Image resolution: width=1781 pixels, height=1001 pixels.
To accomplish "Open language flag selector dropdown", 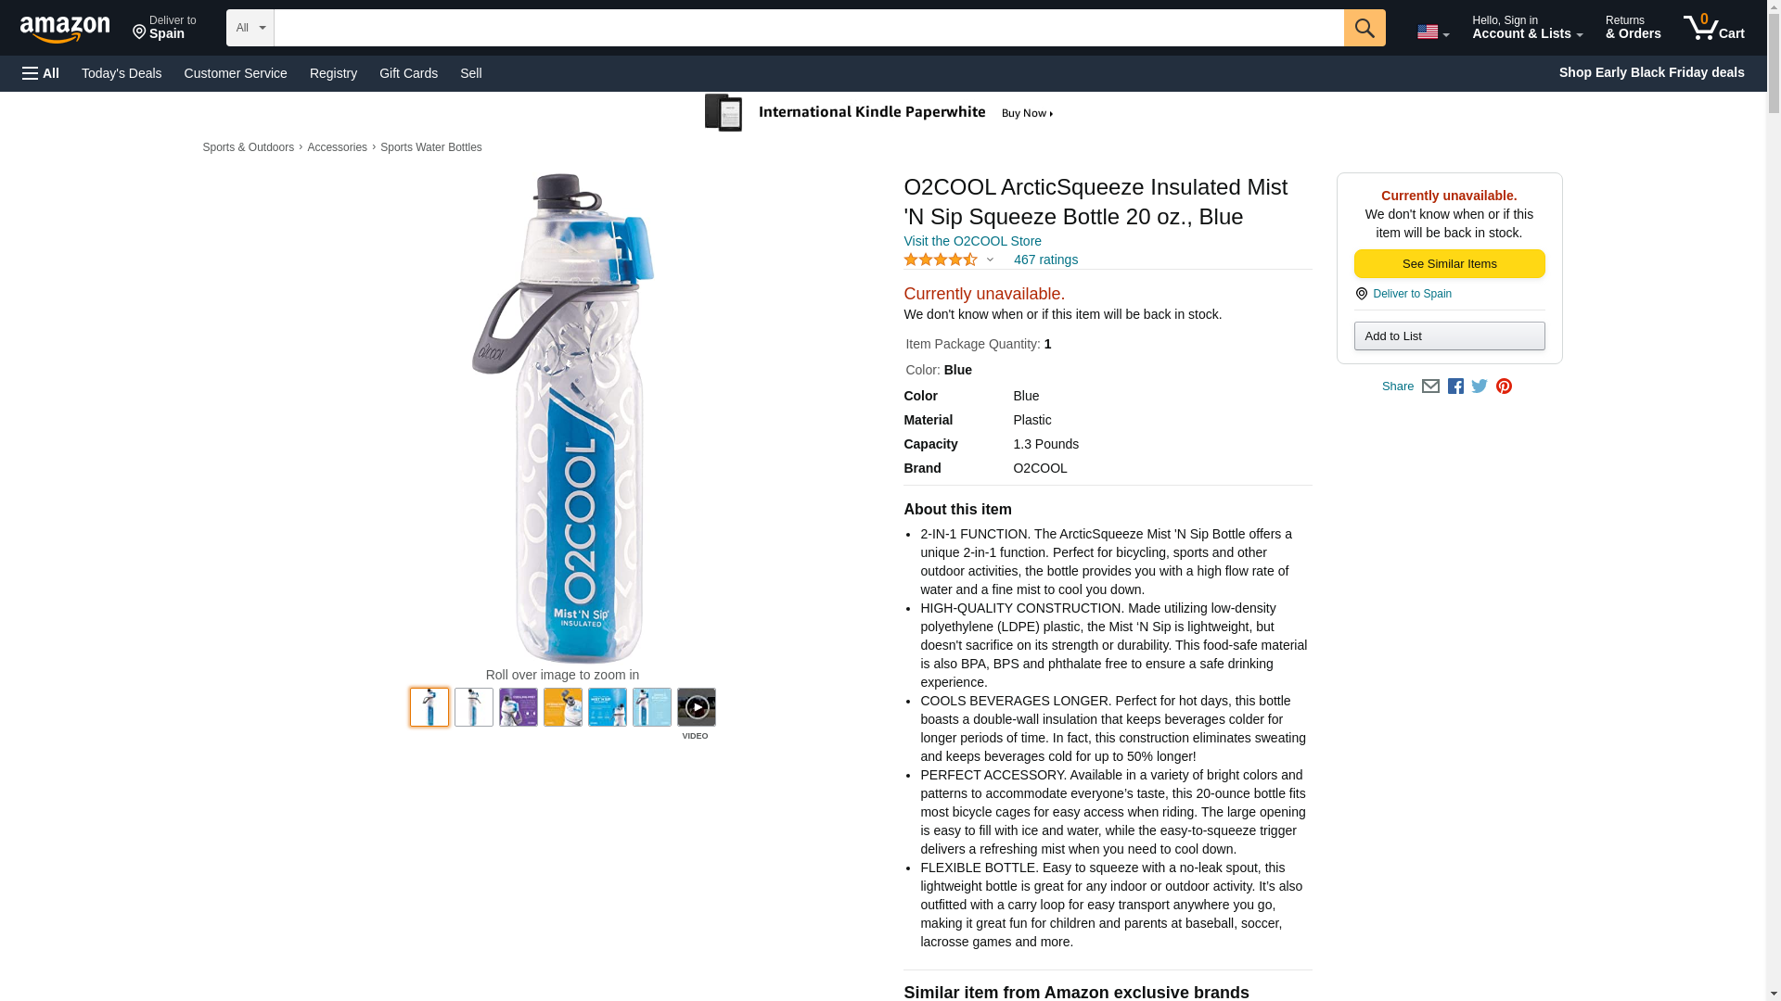I will point(1433,32).
